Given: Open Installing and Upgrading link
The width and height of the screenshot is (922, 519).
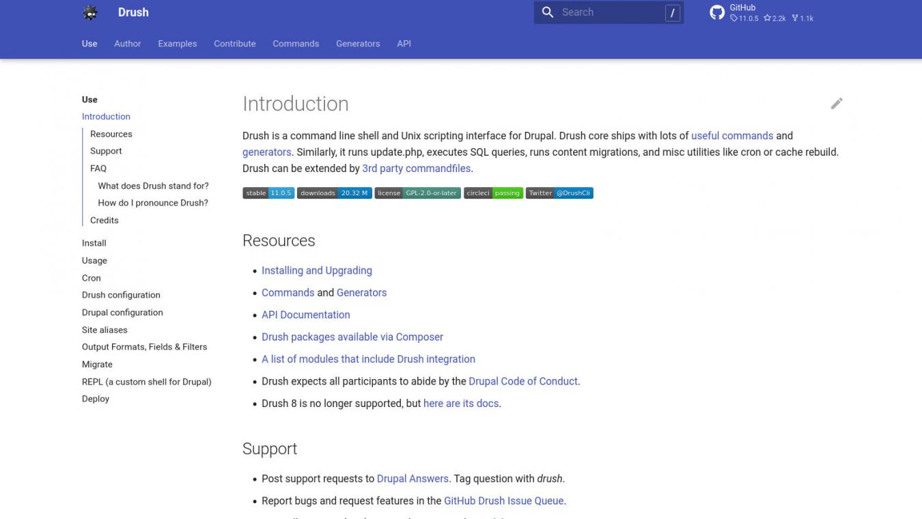Looking at the screenshot, I should (x=316, y=270).
